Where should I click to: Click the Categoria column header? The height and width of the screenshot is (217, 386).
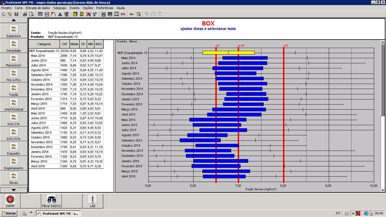[x=44, y=44]
